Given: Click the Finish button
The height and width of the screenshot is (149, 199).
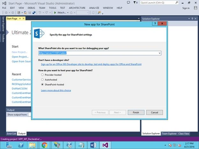Looking at the screenshot, I should coord(136,112).
